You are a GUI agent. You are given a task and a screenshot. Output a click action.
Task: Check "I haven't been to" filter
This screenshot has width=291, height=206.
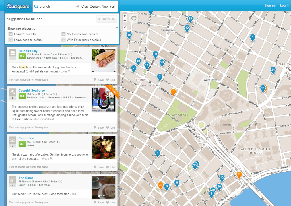11,34
